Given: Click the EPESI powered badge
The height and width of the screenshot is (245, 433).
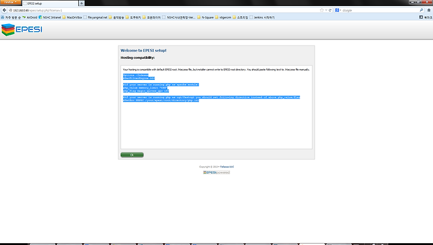Looking at the screenshot, I should pos(216,172).
